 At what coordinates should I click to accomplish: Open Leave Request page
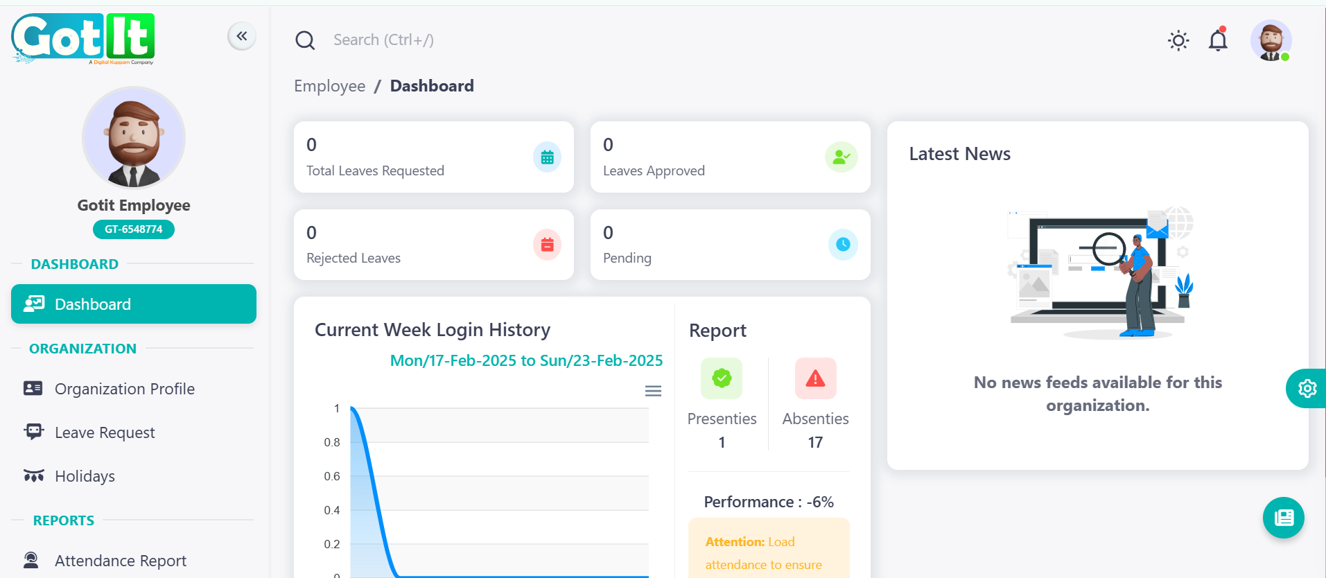105,432
